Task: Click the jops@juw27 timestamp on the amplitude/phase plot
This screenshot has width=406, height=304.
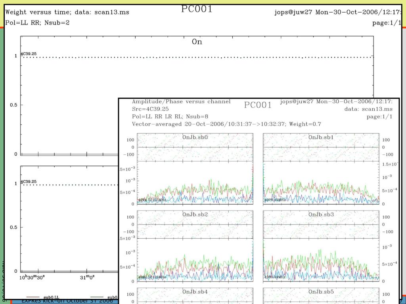Action: tap(336, 102)
